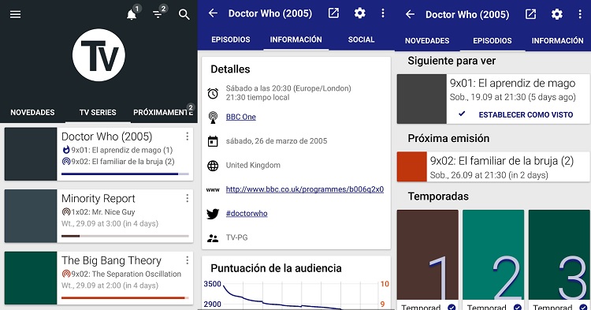Select Episodios tab in right screen
Screen dimensions: 591x310
[x=492, y=41]
